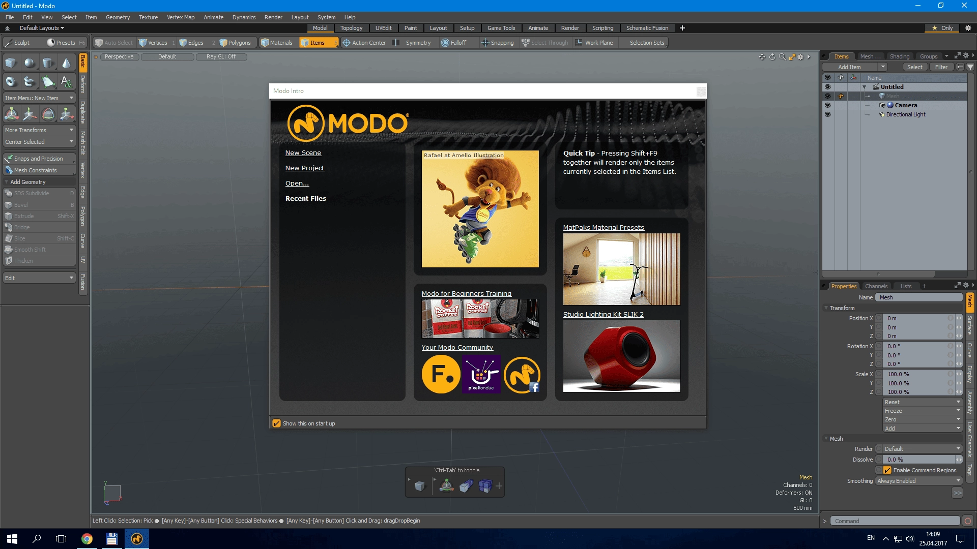
Task: Open the Smoothing Always Enabled dropdown
Action: (x=919, y=481)
